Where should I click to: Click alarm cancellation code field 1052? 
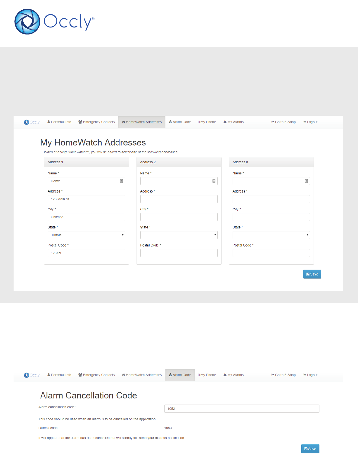pos(242,409)
